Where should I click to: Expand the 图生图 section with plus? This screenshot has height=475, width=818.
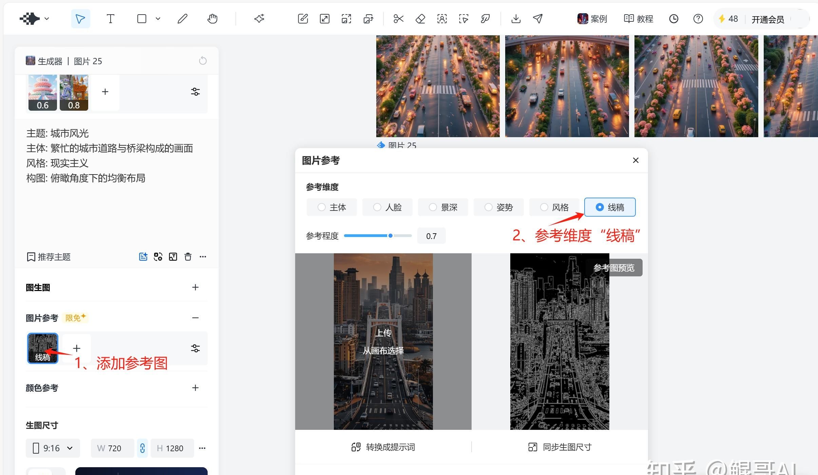[195, 287]
